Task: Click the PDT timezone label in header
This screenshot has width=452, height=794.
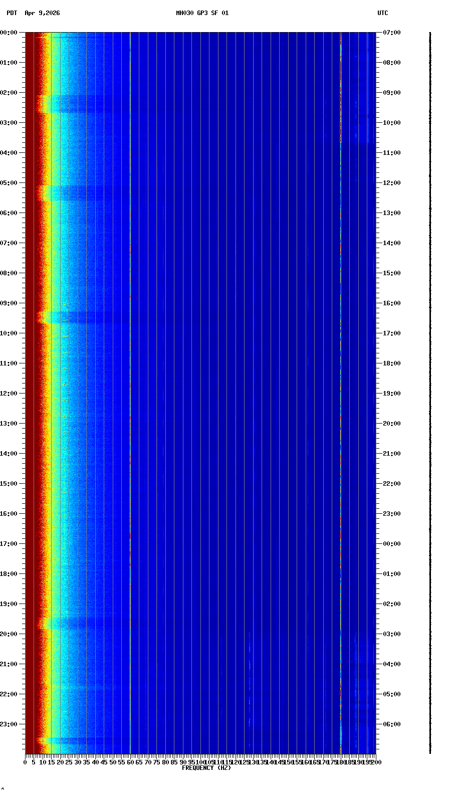Action: pyautogui.click(x=12, y=13)
